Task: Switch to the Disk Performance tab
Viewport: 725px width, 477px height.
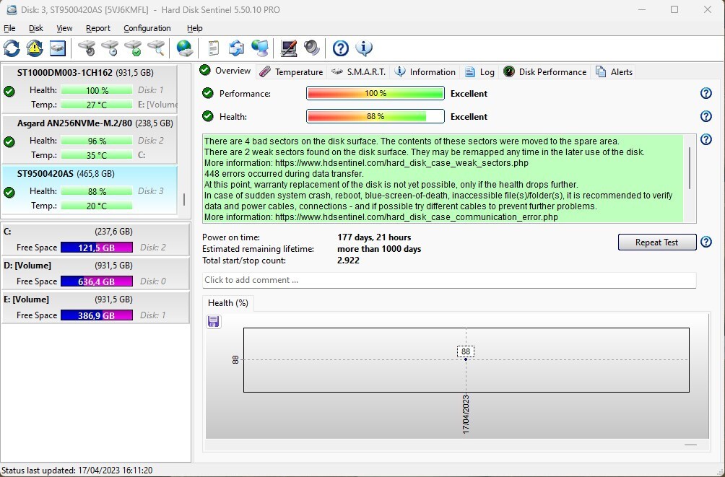Action: pos(545,71)
